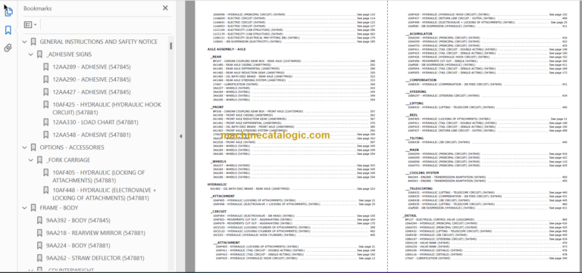Screen dimensions: 582x273
Task: Click bookmark icon beside 9AA262 - STRAW DEFLECTOR
Action: click(x=39, y=258)
